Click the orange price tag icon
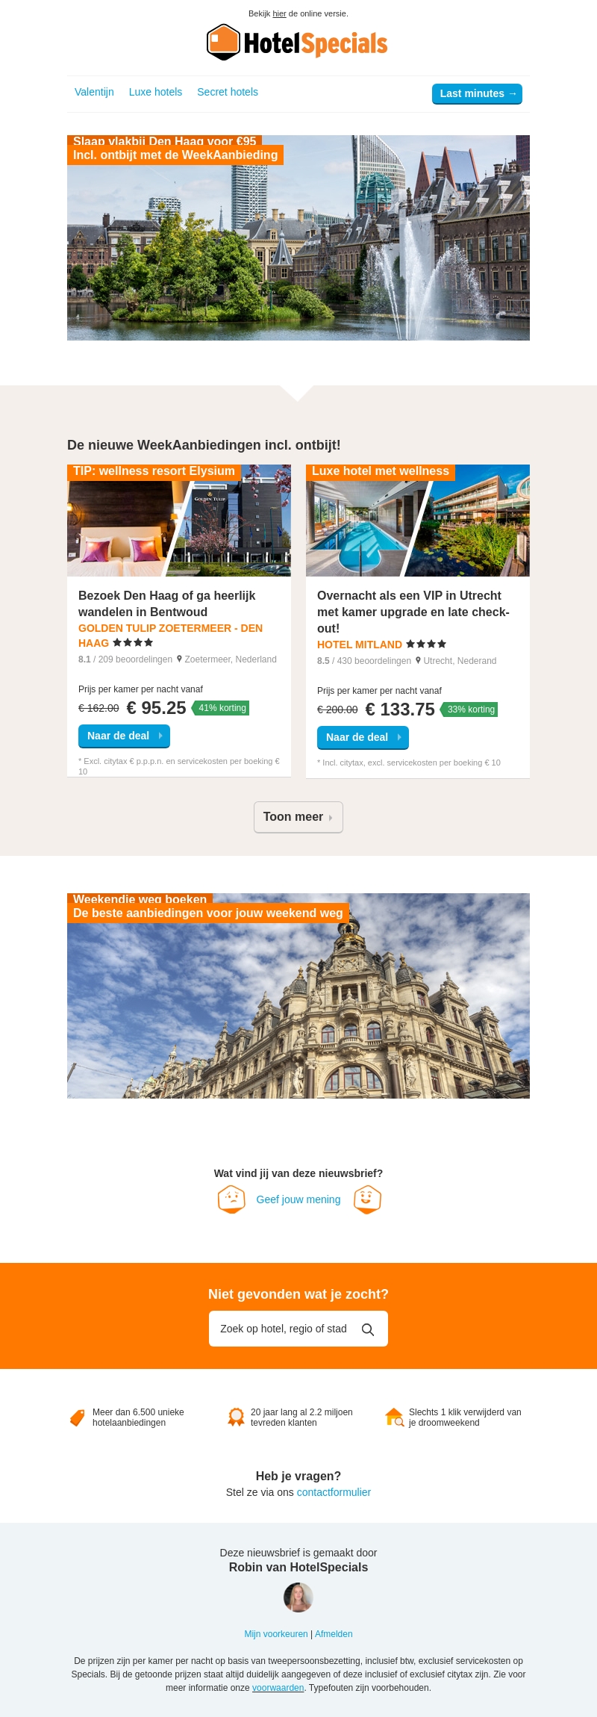The height and width of the screenshot is (1717, 597). coord(77,1418)
